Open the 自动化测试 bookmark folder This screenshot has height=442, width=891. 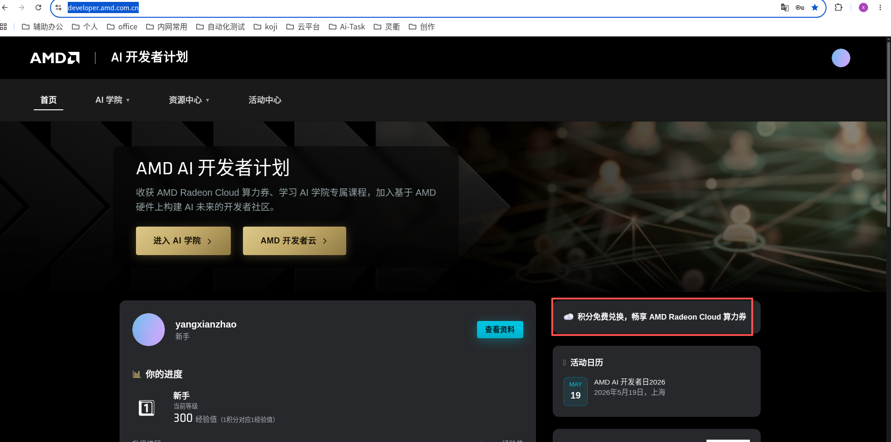tap(221, 27)
